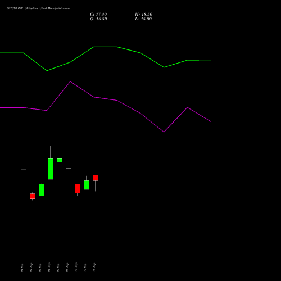This screenshot has height=281, width=281.
Task: Click the 03 Sep date label
Action: click(x=40, y=268)
